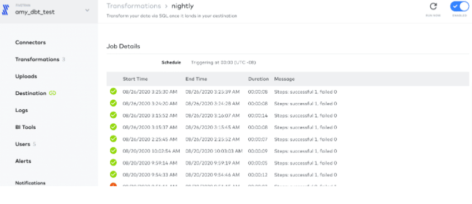Click success checkmark for 3:15:52 AM job
The image size is (472, 204).
tap(113, 115)
